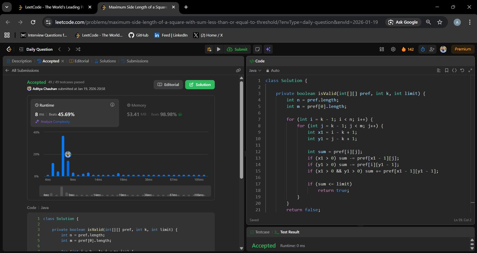Open LeetCode settings gear
Image resolution: width=477 pixels, height=253 pixels.
point(393,49)
